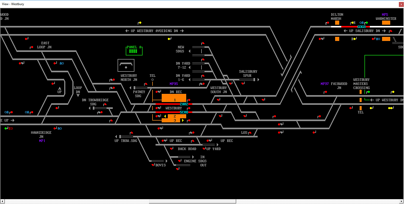Toggle the red E emergency replacement button

pyautogui.click(x=10, y=128)
